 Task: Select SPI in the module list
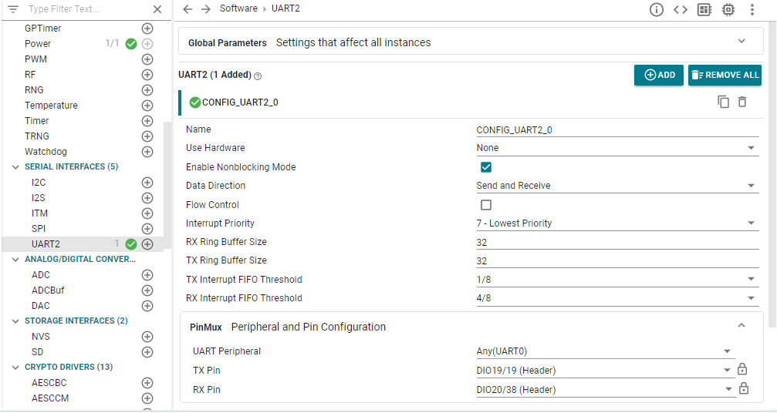click(39, 229)
